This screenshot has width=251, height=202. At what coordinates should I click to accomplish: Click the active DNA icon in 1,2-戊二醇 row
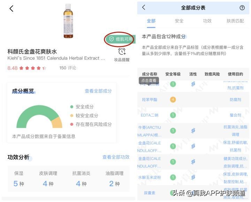tap(193, 84)
